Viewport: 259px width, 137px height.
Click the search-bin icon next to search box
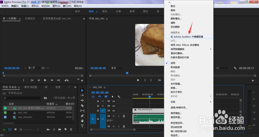45,98
